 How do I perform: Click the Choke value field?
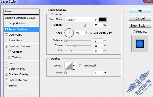tap(98, 46)
